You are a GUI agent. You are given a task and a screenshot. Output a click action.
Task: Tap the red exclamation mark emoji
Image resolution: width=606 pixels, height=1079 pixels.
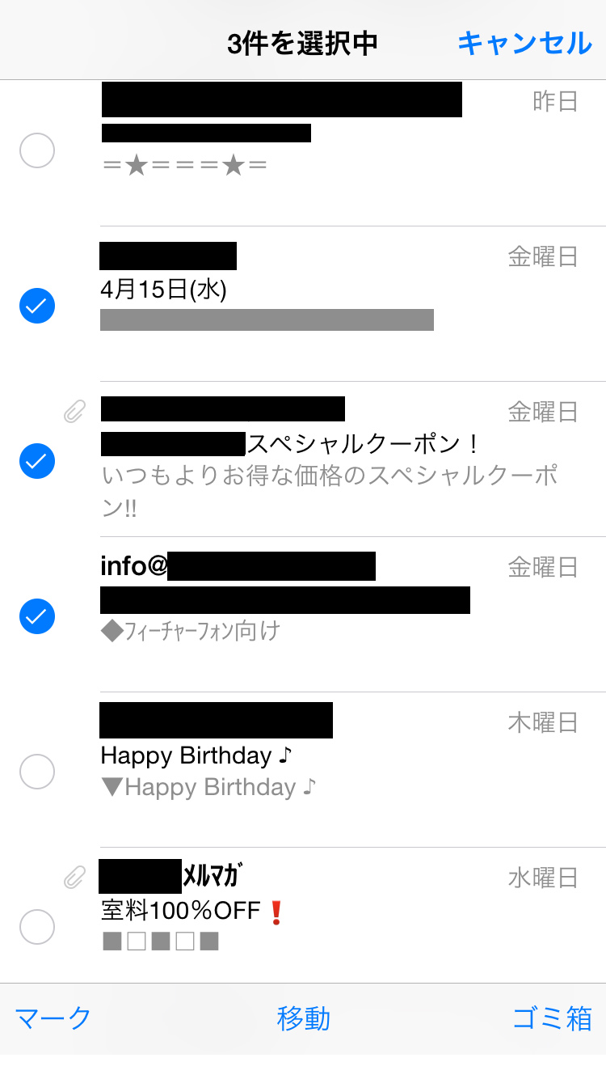pyautogui.click(x=276, y=912)
